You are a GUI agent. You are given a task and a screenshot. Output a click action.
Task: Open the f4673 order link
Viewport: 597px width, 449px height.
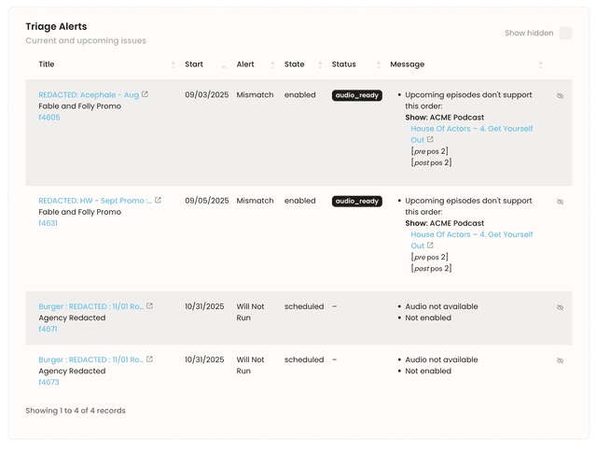tap(49, 383)
